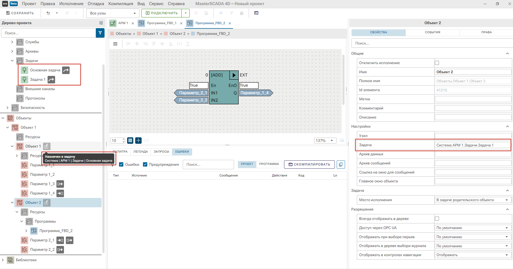Toggle the Ошибки checkbox

(121, 164)
